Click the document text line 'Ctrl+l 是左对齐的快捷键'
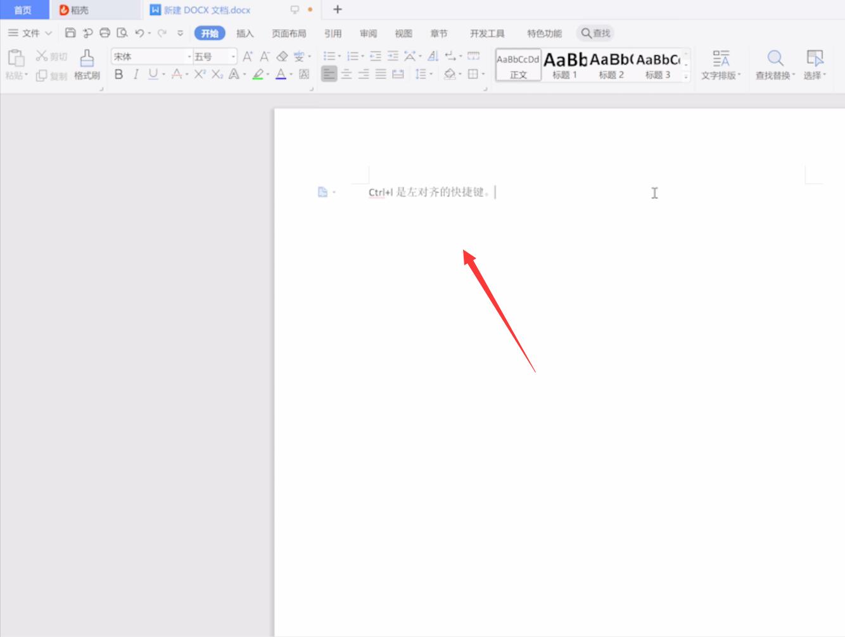This screenshot has width=845, height=637. coord(429,192)
